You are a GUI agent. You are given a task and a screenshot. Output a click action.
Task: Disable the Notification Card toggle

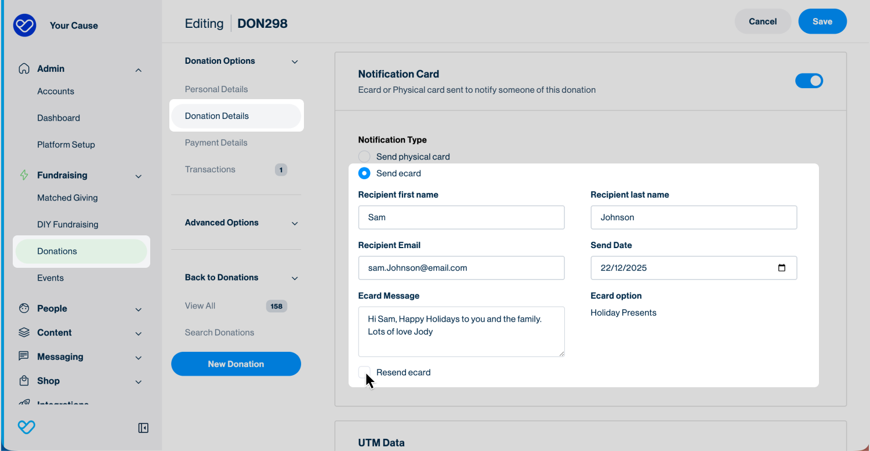pos(809,81)
